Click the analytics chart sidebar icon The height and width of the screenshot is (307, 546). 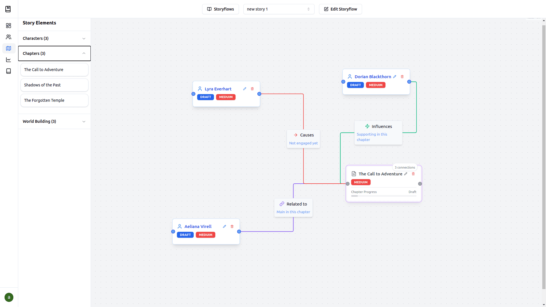coord(9,60)
